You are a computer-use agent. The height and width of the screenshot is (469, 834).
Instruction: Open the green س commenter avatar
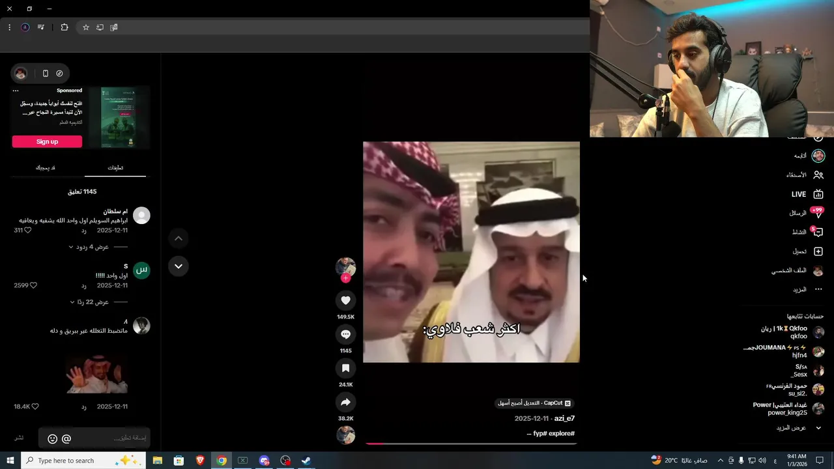141,270
